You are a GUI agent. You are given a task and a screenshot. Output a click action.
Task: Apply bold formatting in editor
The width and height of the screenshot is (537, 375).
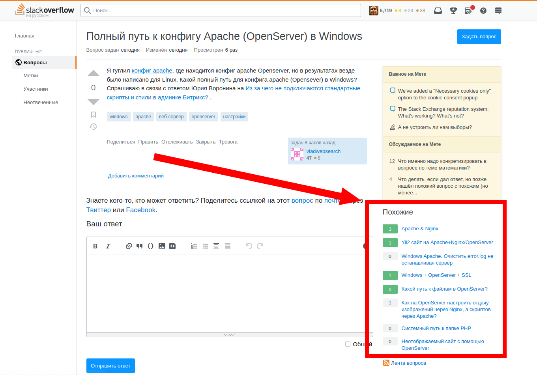(95, 246)
